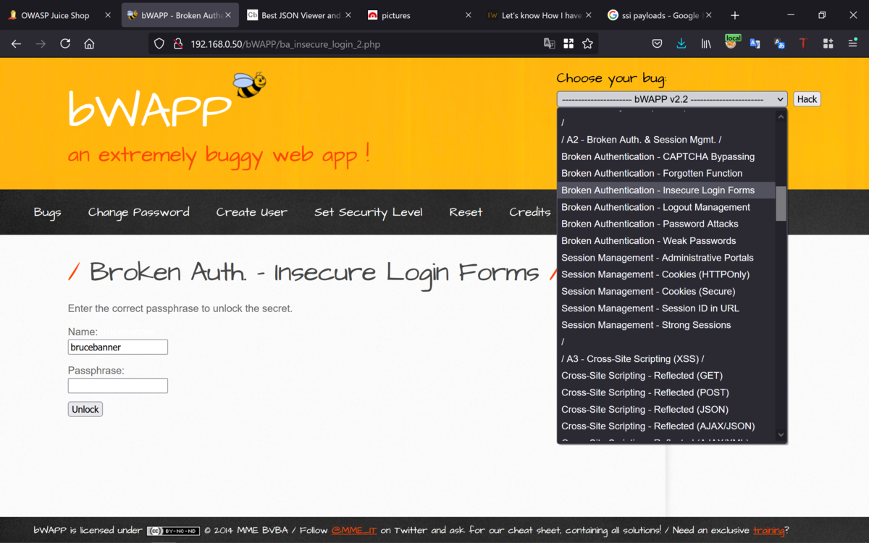Viewport: 869px width, 543px height.
Task: Click inside the Passphrase input field
Action: 117,385
